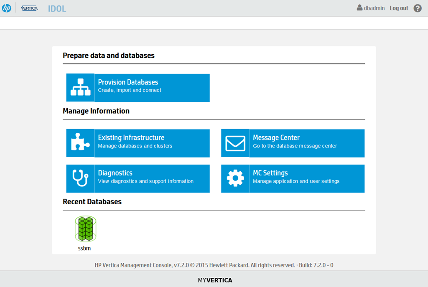Click Log out in the top bar
This screenshot has width=428, height=287.
(398, 8)
